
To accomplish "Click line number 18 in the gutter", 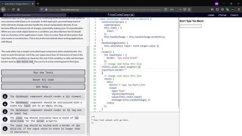I will click(95, 70).
